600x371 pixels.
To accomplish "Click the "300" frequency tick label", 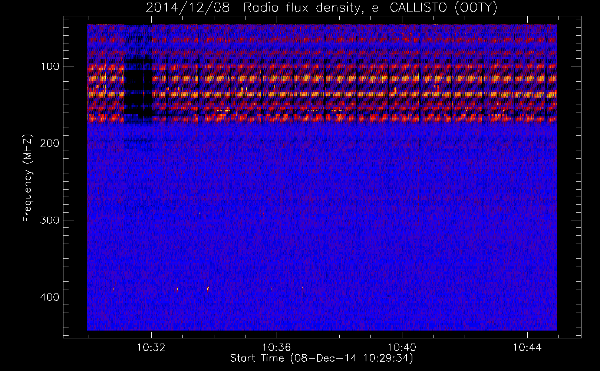I will click(x=50, y=220).
